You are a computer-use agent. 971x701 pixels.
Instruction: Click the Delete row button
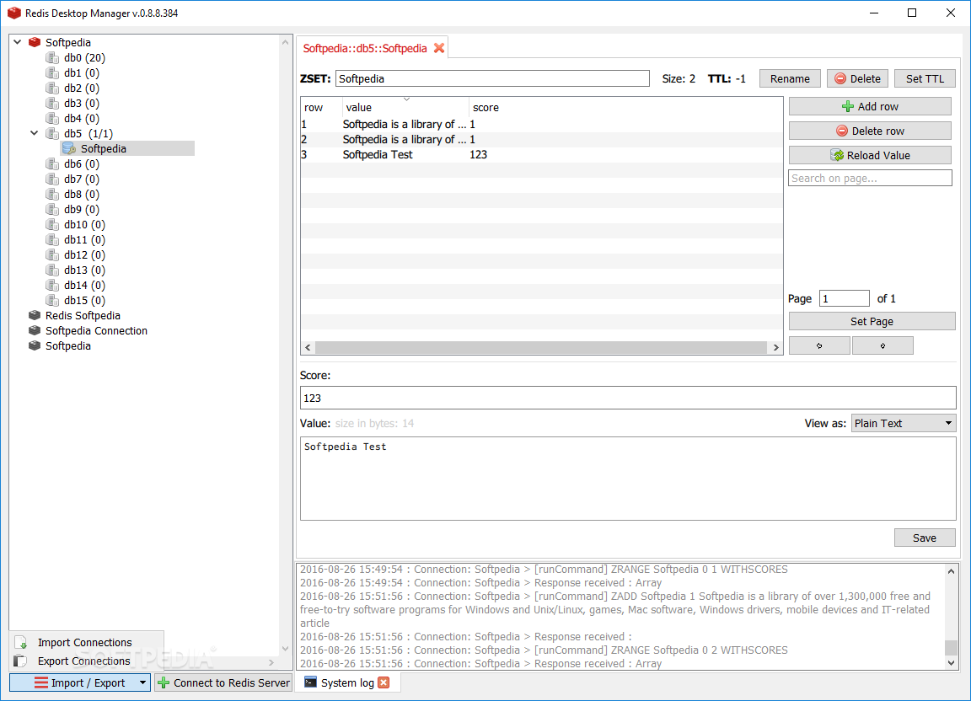click(870, 131)
